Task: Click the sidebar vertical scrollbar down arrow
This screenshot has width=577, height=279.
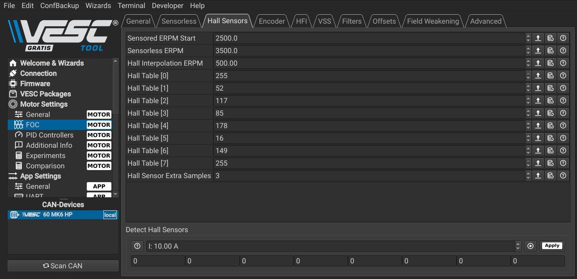Action: point(115,194)
